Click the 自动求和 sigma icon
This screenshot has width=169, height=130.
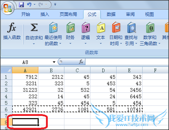click(34, 27)
